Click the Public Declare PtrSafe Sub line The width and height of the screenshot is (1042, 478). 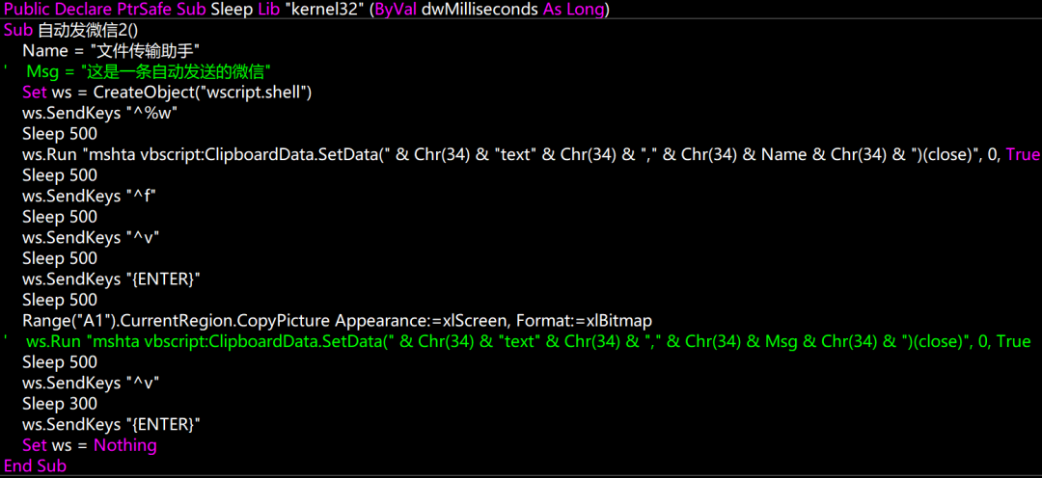point(307,10)
